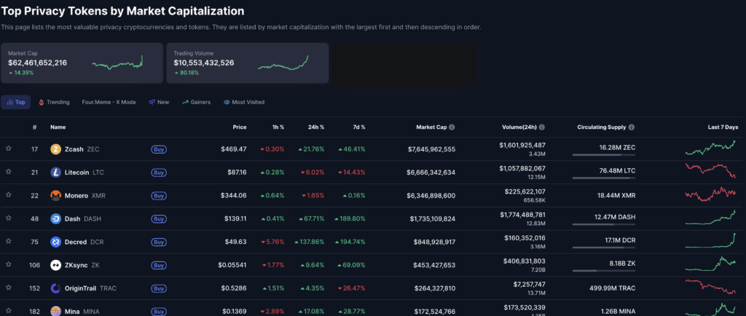The image size is (746, 316).
Task: Open the Monero coin logo
Action: tap(55, 195)
